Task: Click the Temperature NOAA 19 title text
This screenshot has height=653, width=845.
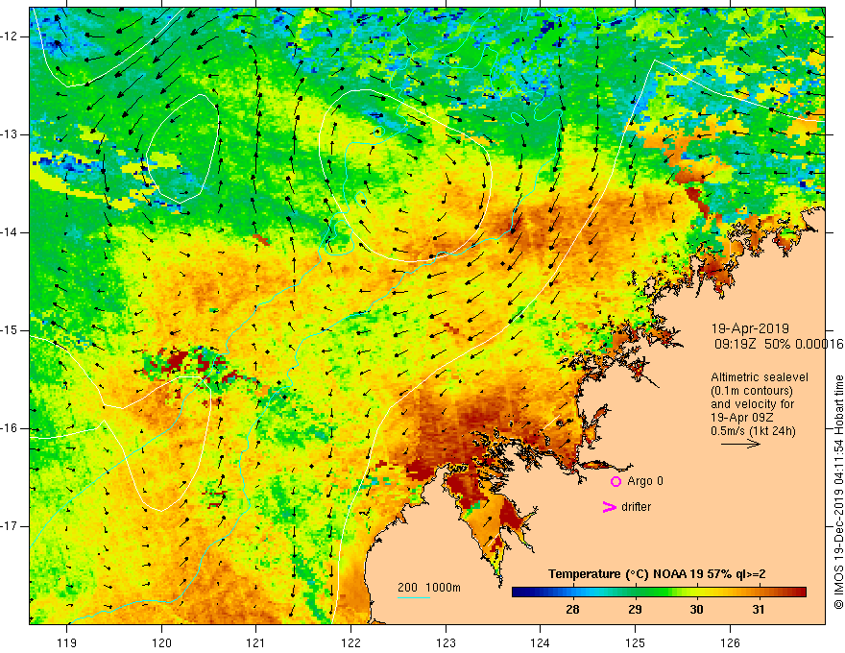Action: [657, 574]
